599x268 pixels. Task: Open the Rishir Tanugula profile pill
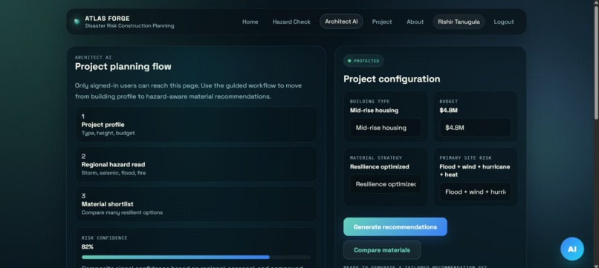(x=459, y=22)
